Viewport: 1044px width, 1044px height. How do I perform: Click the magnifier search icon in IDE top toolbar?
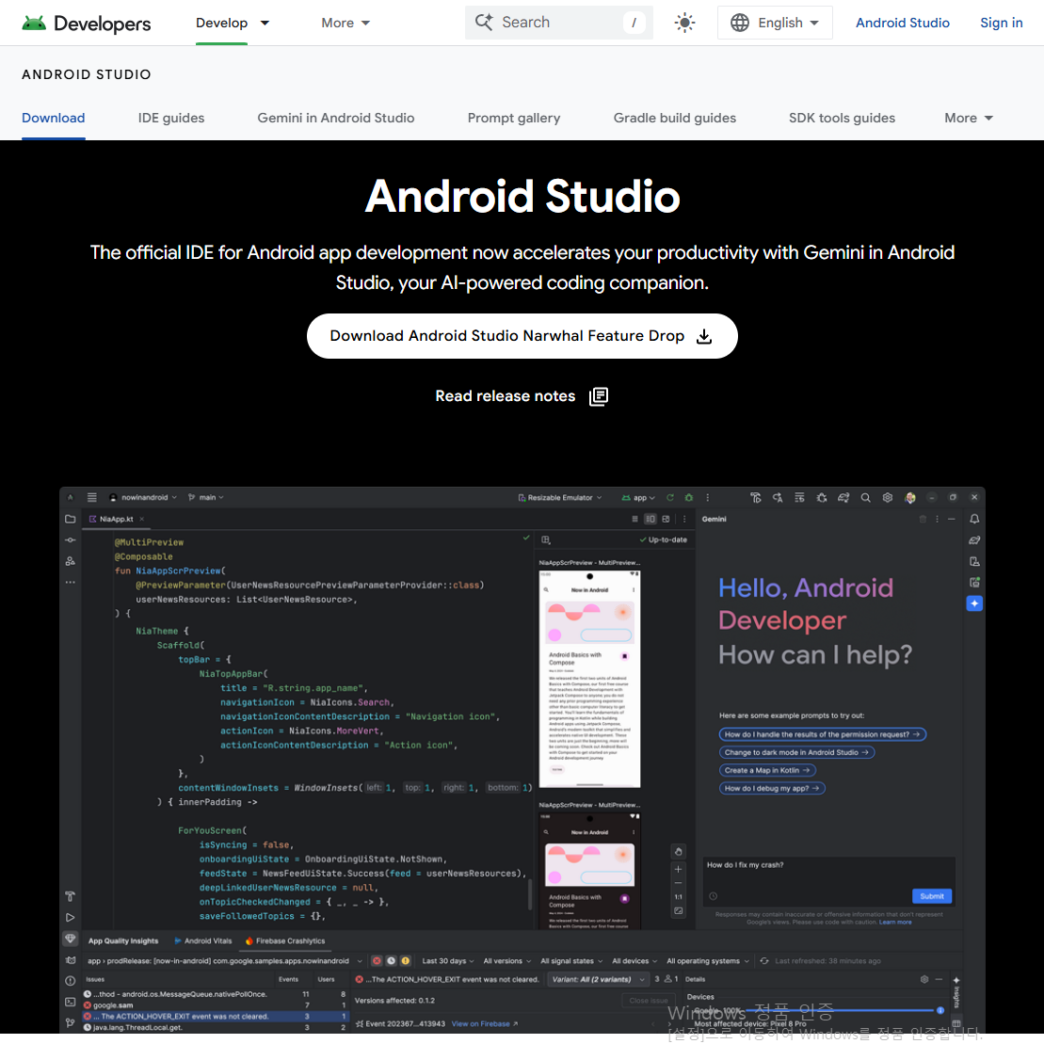[x=865, y=497]
